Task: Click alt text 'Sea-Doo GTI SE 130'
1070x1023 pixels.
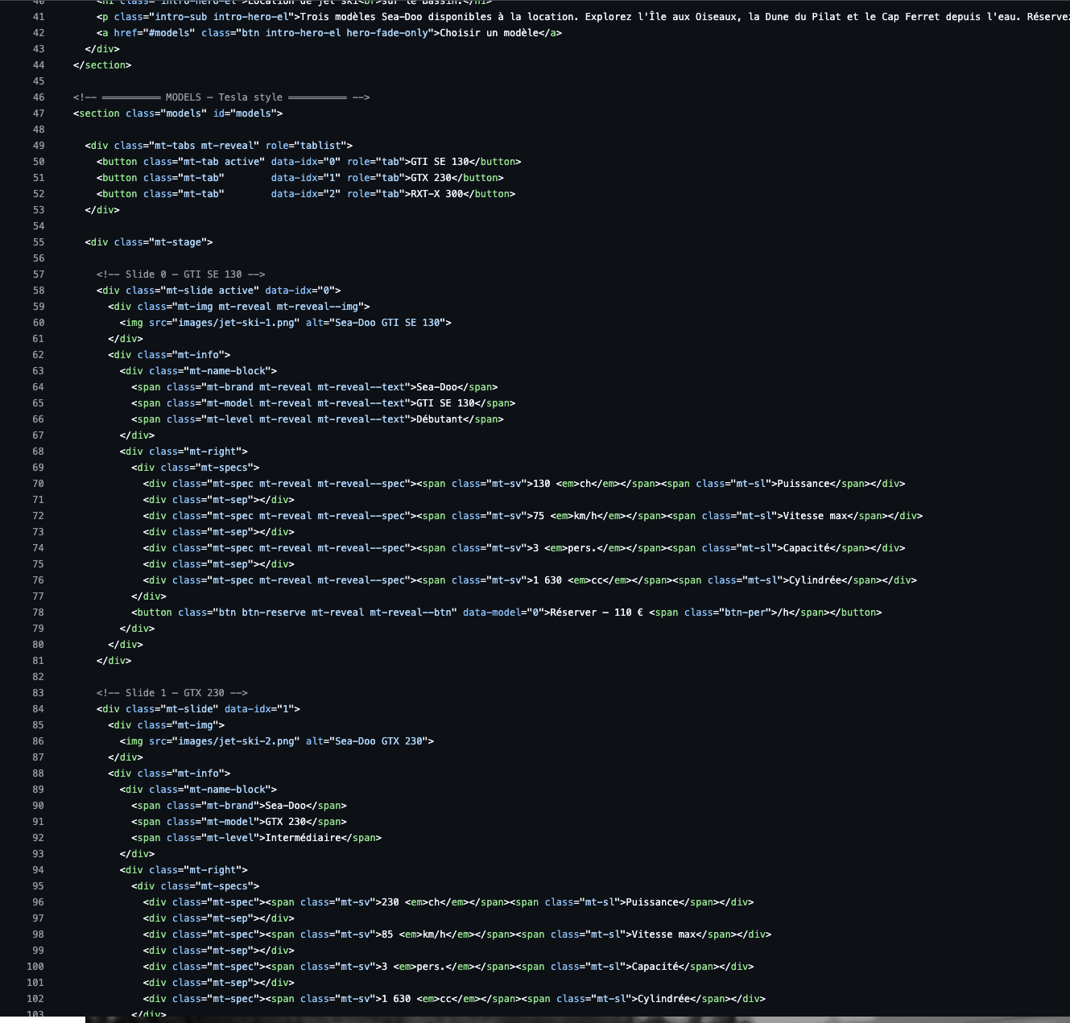Action: (x=387, y=323)
